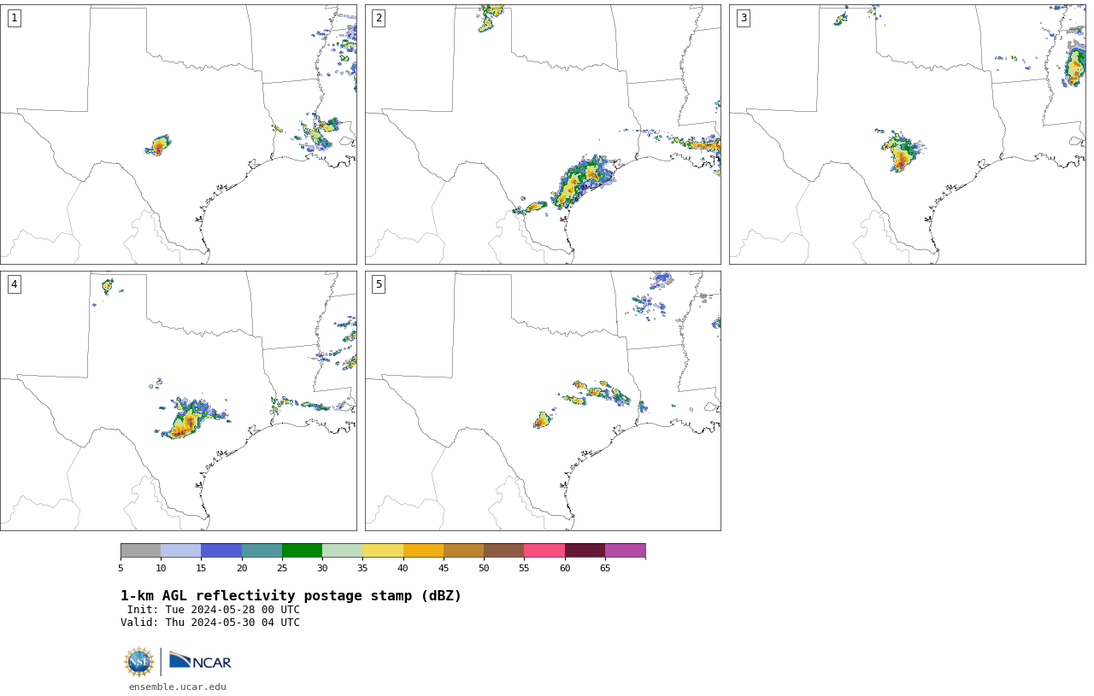The width and height of the screenshot is (1094, 696).
Task: Click the 1-km AGL reflectivity title
Action: (291, 596)
